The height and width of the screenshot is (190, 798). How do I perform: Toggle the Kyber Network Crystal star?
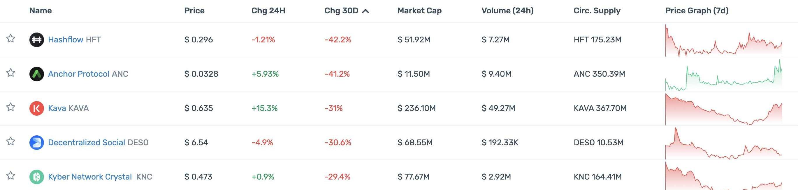[x=11, y=176]
